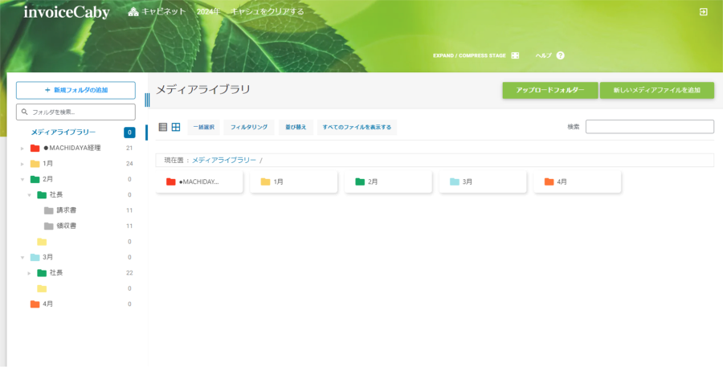
Task: Click the アップロードフォルダー button
Action: [x=549, y=90]
